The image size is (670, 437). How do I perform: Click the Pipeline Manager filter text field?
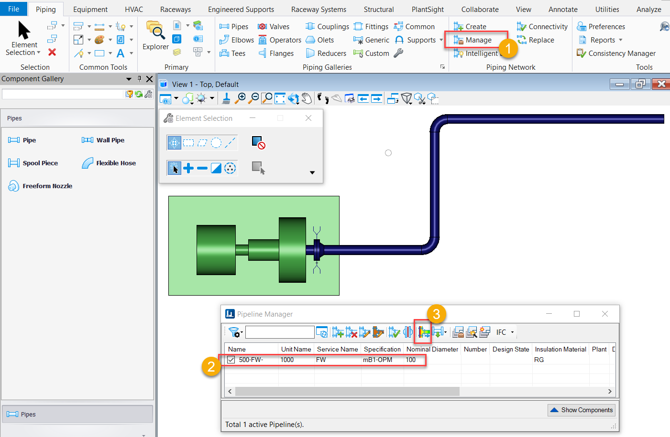point(280,332)
